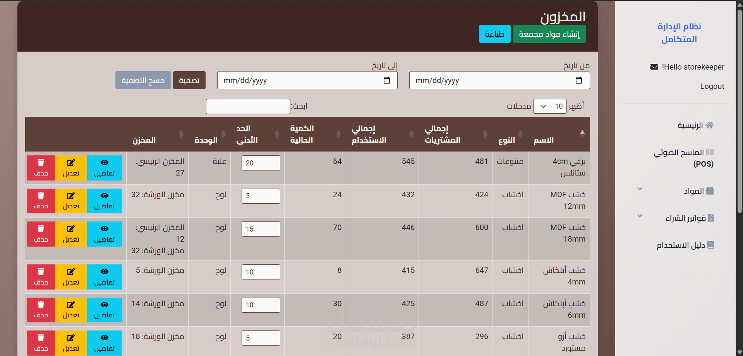Click the ابحث search input field
This screenshot has height=356, width=743.
click(248, 106)
